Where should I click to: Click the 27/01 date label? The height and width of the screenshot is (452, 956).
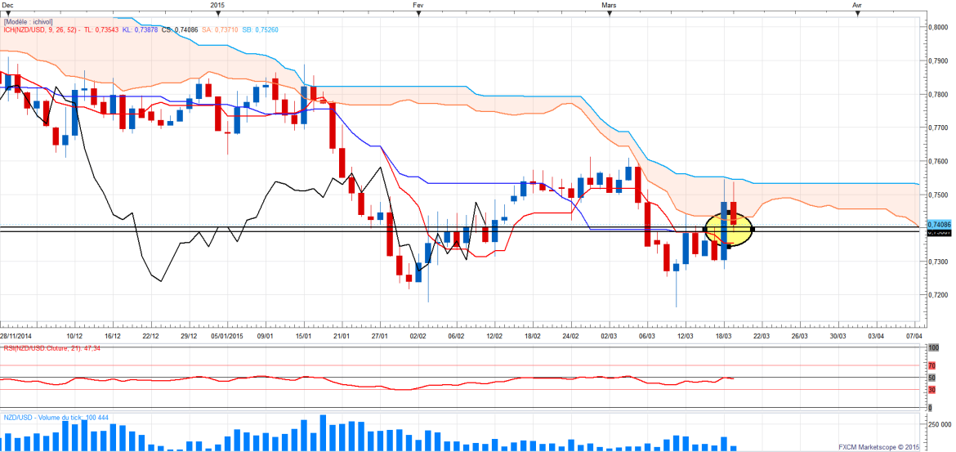(x=381, y=336)
